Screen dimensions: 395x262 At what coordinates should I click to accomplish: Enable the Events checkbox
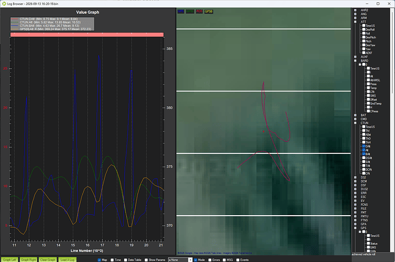coord(238,260)
